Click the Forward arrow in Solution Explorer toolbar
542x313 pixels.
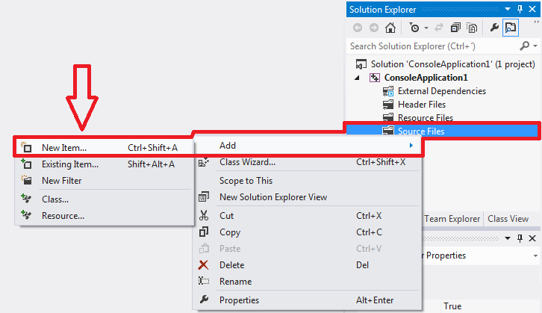[374, 28]
